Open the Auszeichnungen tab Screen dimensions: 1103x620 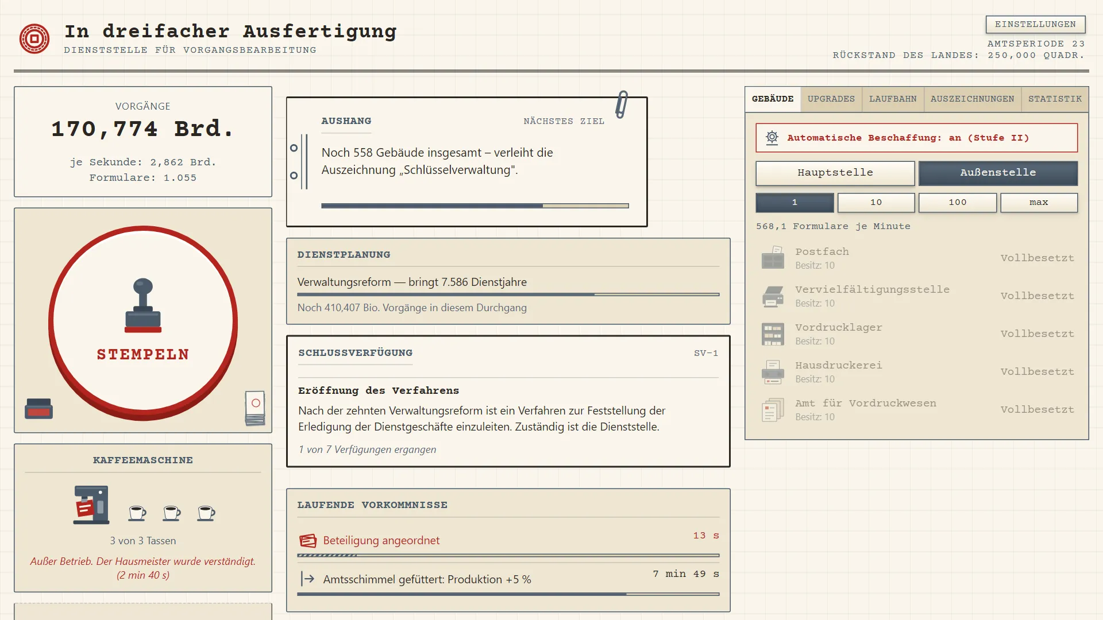pos(972,99)
